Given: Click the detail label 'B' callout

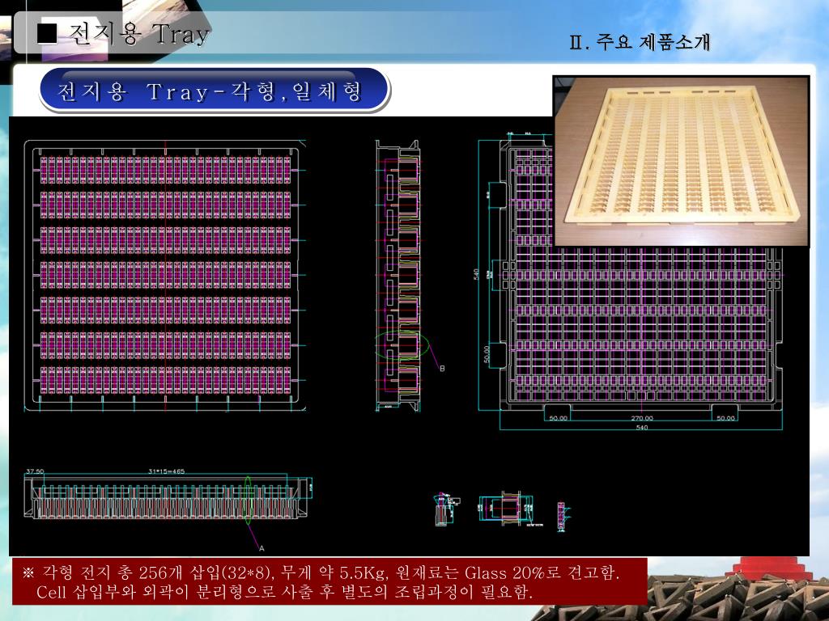Looking at the screenshot, I should (x=443, y=369).
